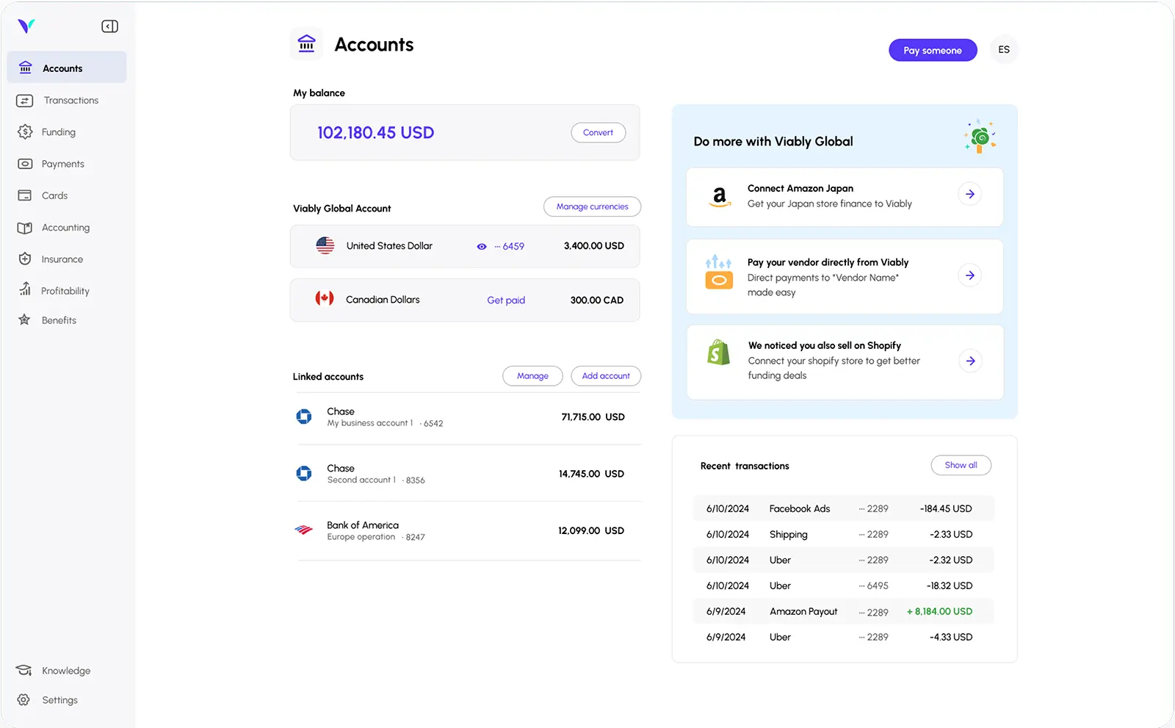
Task: Open Settings from the sidebar
Action: tap(23, 699)
